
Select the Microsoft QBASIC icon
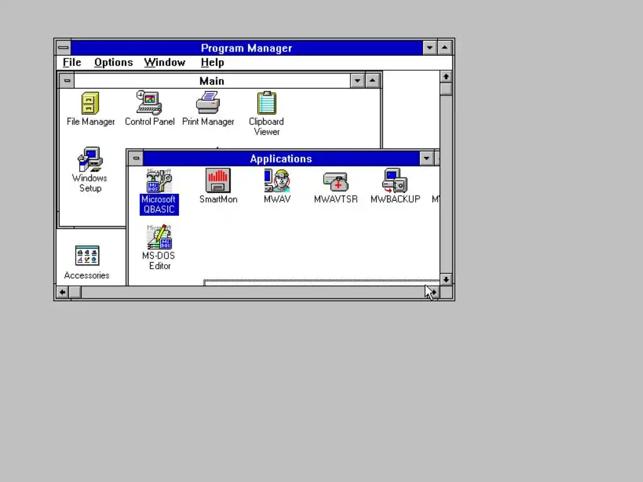[x=159, y=191]
